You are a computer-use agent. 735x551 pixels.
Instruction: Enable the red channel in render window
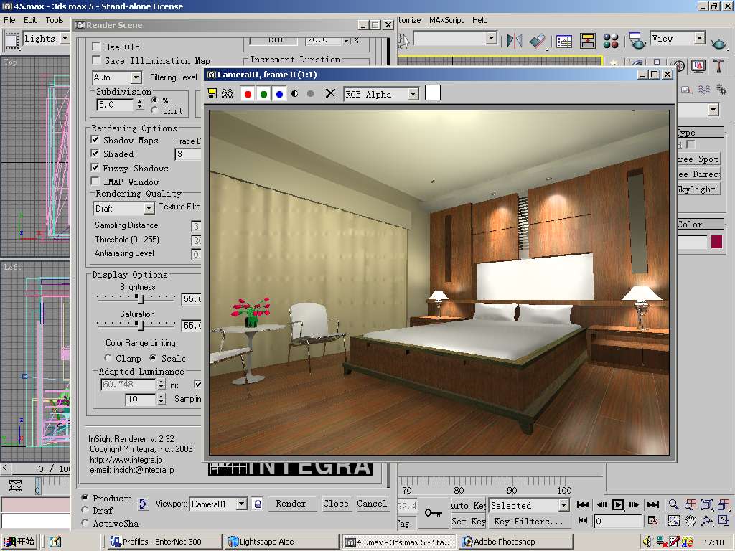[x=248, y=94]
